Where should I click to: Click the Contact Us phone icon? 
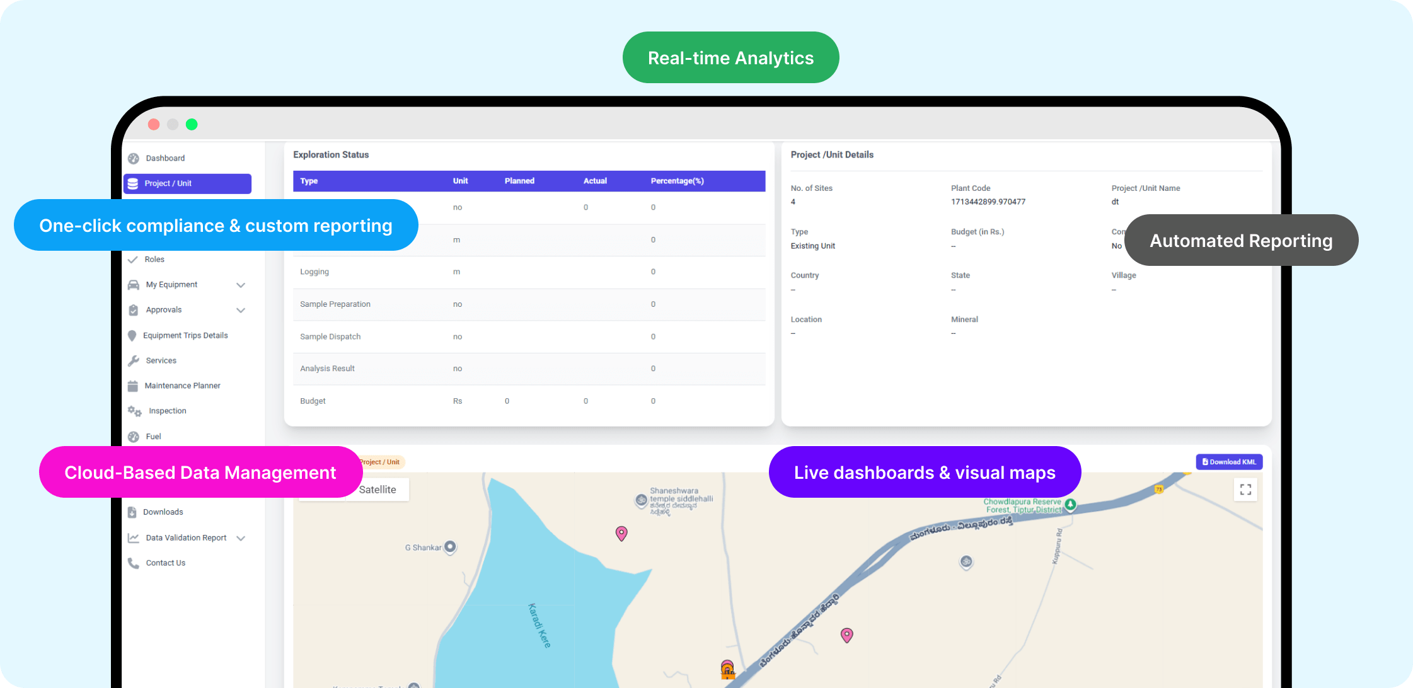coord(134,563)
